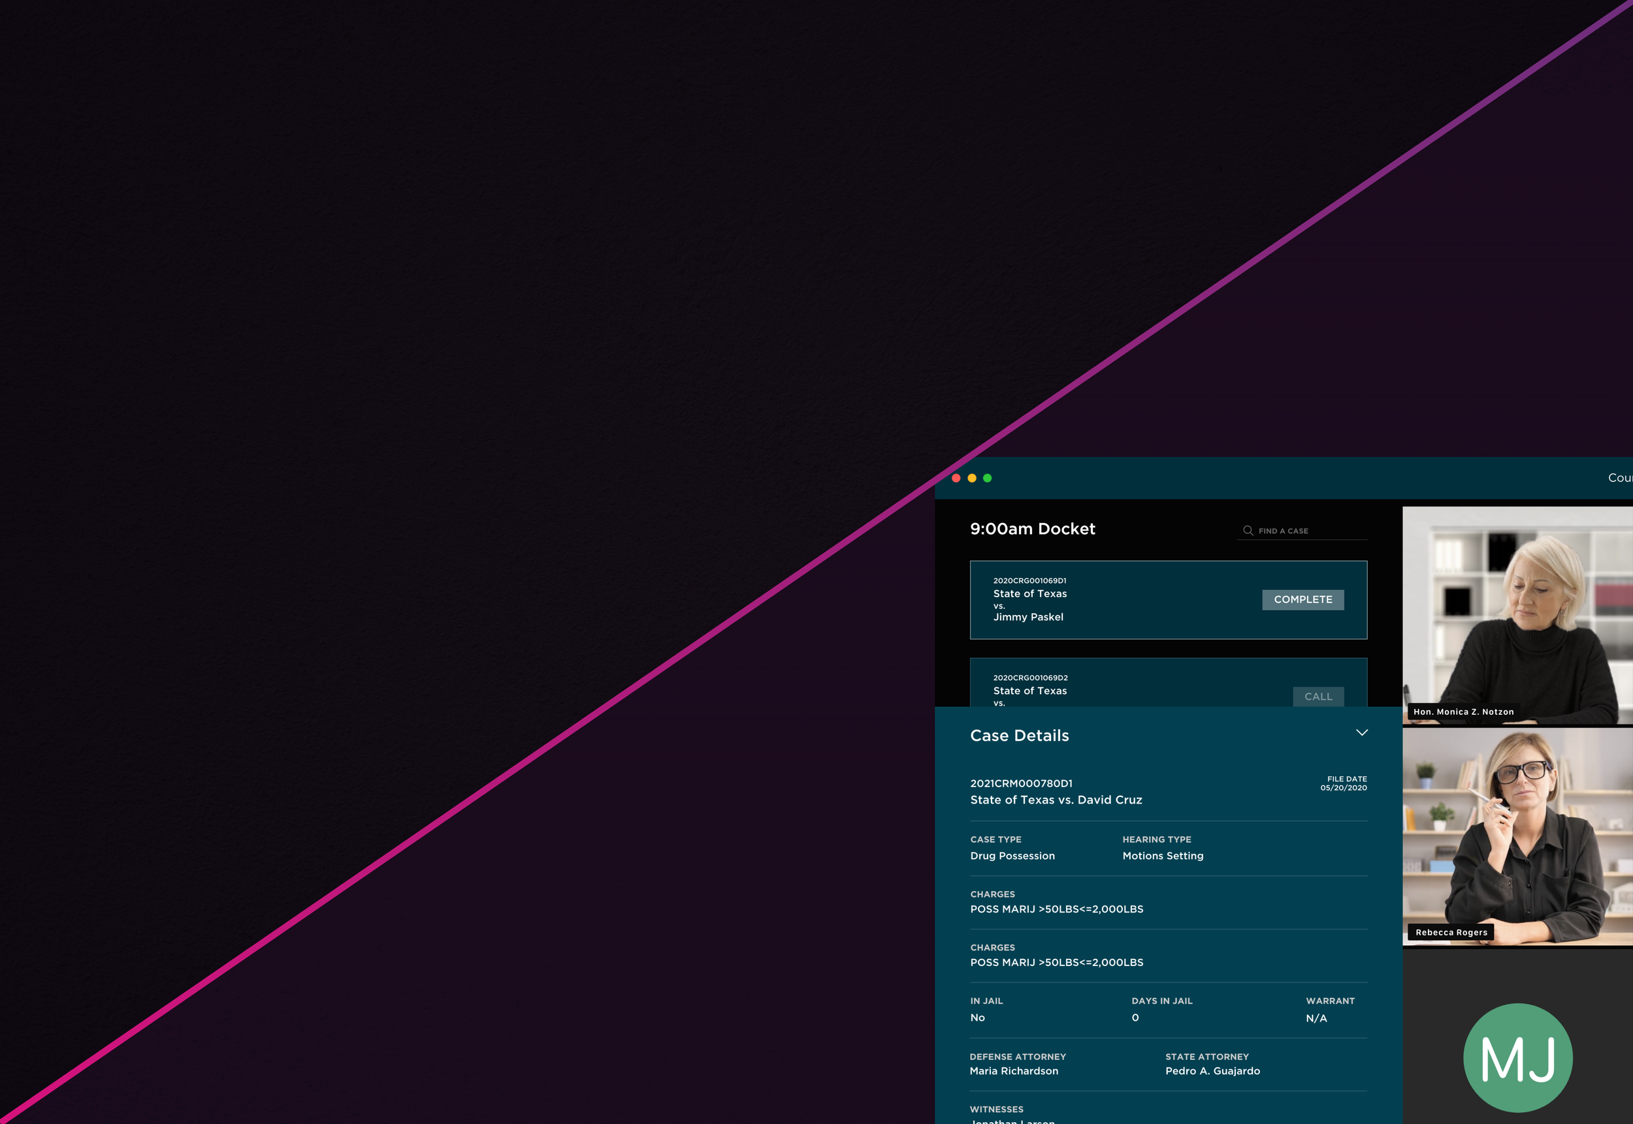Click State of Texas vs. David Cruz title
The height and width of the screenshot is (1124, 1633).
pyautogui.click(x=1056, y=800)
